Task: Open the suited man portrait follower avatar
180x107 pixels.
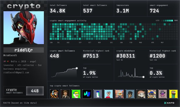Action: [65, 94]
